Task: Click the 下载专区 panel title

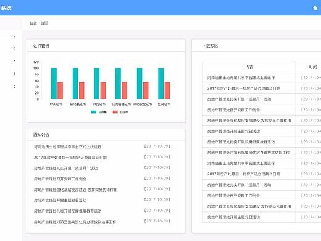Action: tap(210, 46)
